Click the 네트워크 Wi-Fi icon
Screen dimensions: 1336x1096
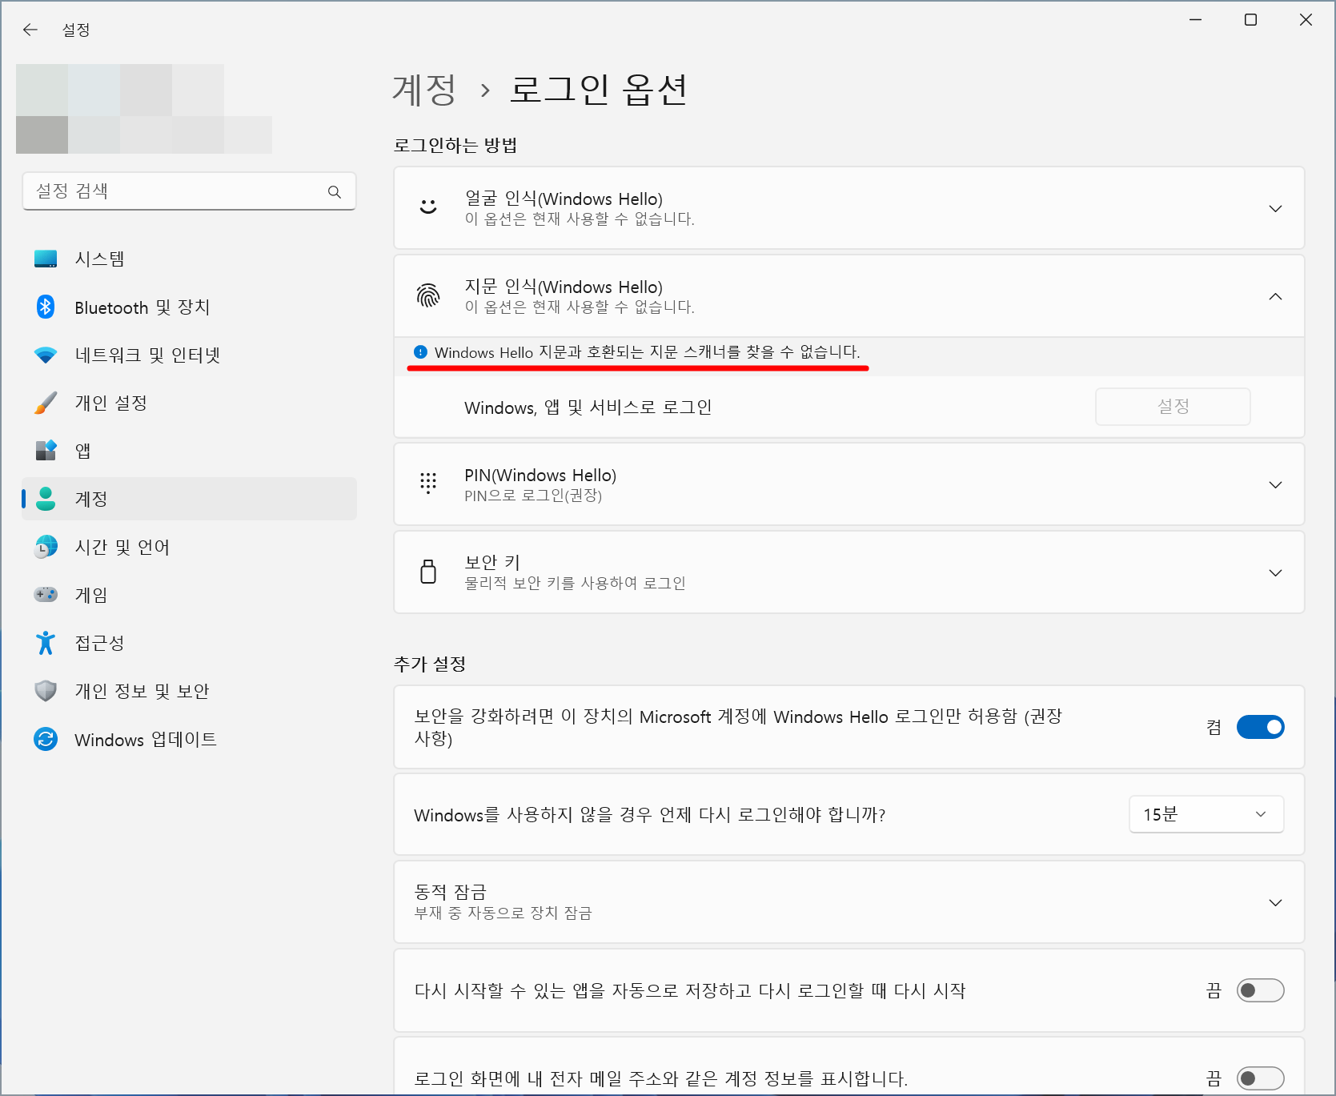coord(46,355)
